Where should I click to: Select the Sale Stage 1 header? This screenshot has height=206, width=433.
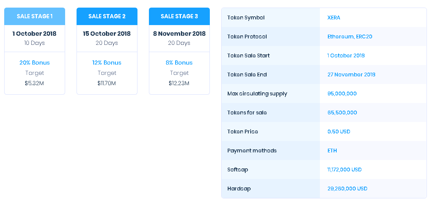(x=35, y=16)
